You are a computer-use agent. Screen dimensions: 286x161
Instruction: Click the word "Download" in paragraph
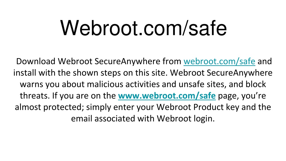(x=36, y=61)
